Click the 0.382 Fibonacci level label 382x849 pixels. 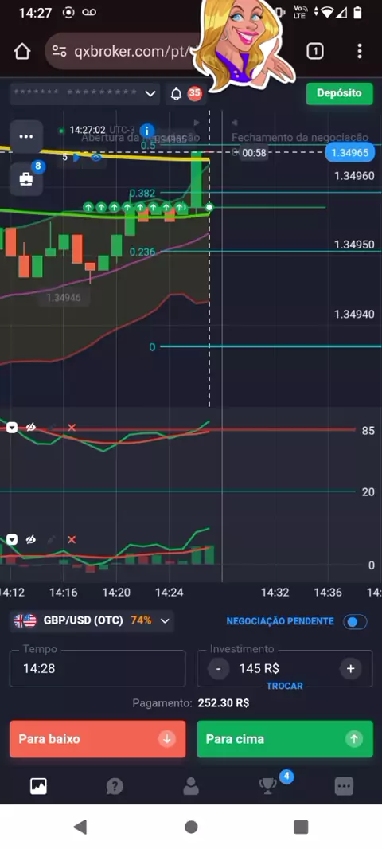(142, 193)
